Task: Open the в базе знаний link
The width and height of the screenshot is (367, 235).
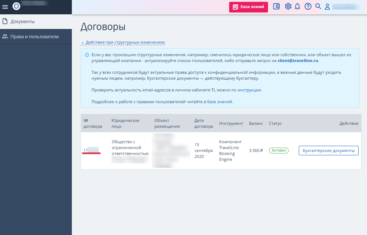Action: [x=218, y=102]
